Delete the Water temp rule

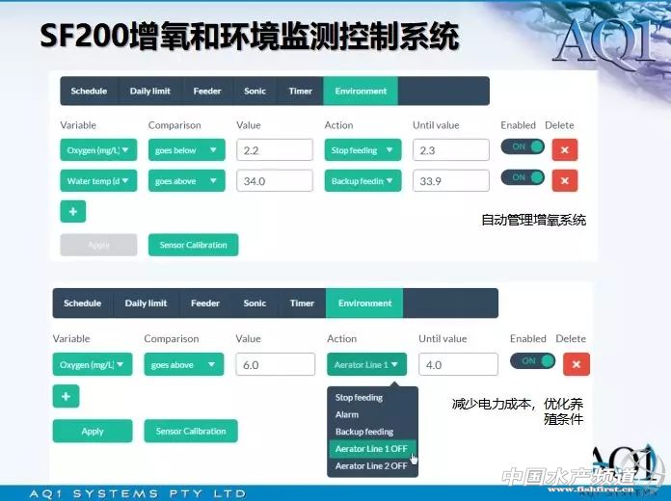click(x=564, y=180)
